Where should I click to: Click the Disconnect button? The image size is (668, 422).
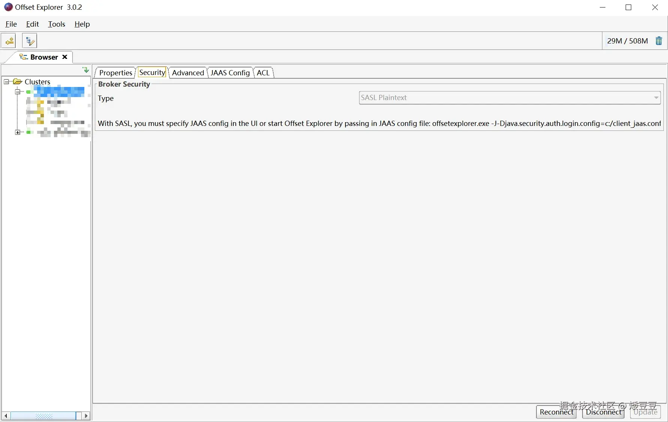click(x=604, y=412)
